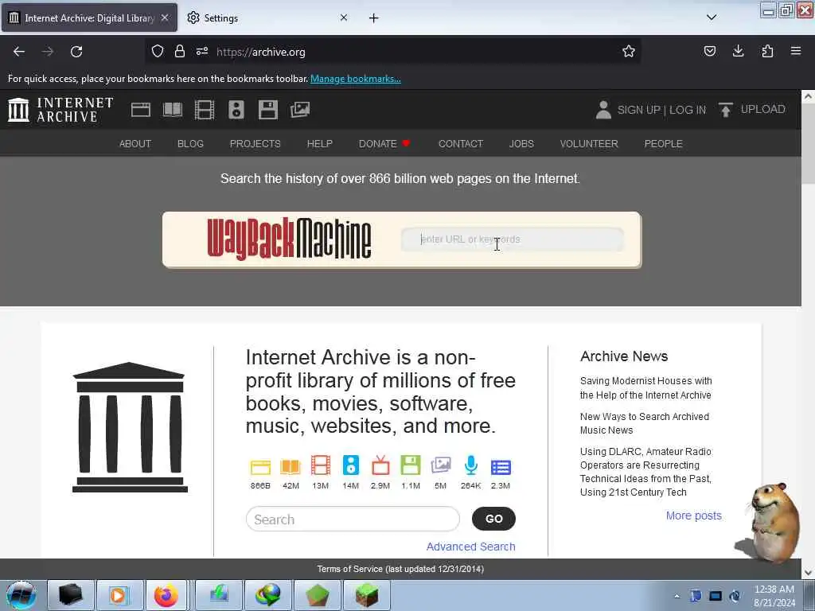Viewport: 815px width, 611px height.
Task: Save to Pocket icon
Action: pyautogui.click(x=709, y=51)
